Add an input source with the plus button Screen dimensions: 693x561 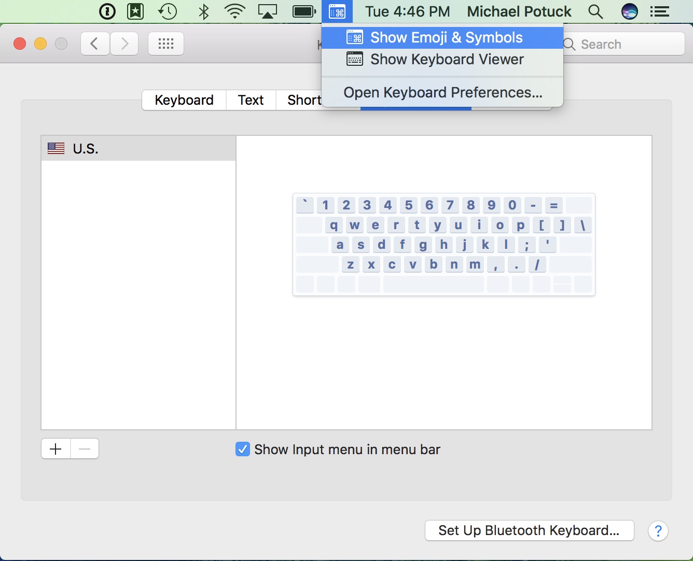[55, 448]
